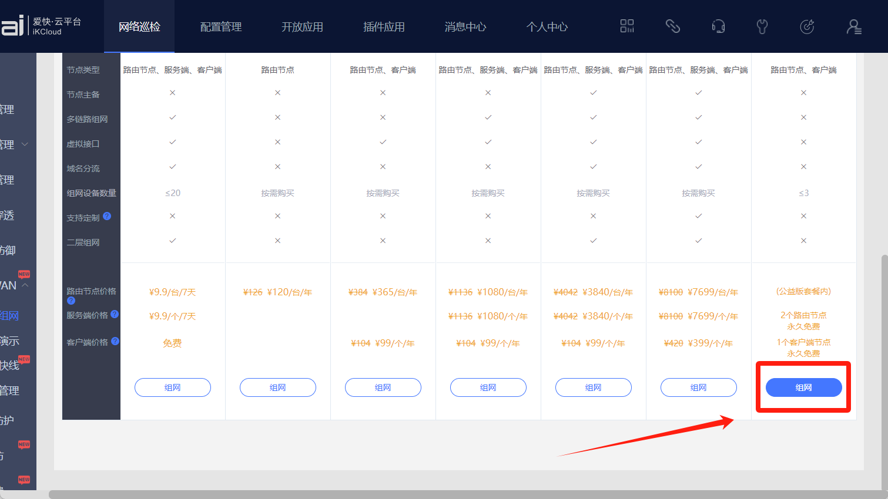The image size is (888, 499).
Task: Click the target with arrow icon
Action: tap(807, 26)
